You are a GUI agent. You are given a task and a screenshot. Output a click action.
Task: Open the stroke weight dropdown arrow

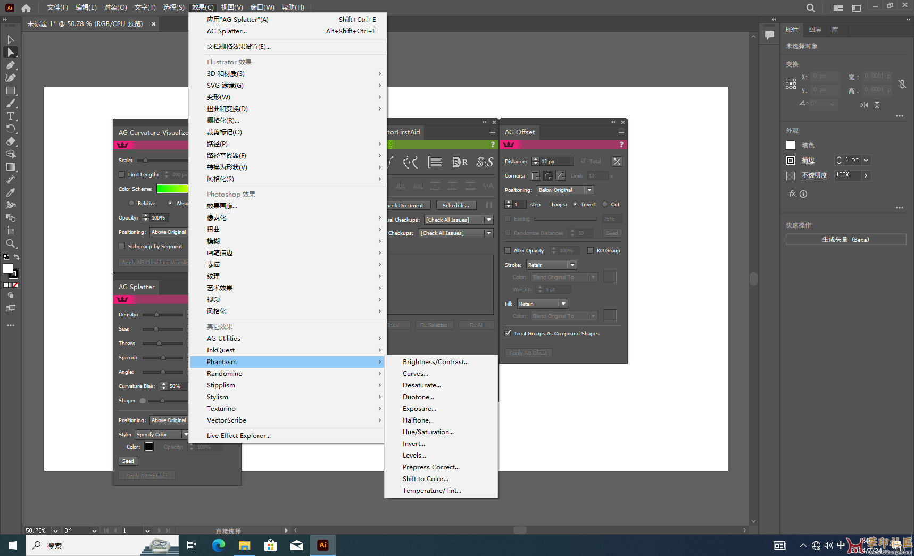(866, 160)
